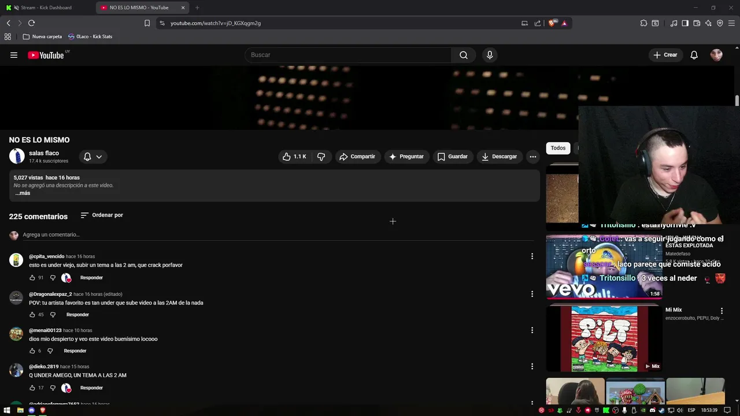This screenshot has width=740, height=416.
Task: Click the Compartir button
Action: click(x=357, y=157)
